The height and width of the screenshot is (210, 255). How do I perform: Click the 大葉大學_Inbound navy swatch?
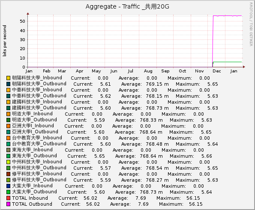8,186
